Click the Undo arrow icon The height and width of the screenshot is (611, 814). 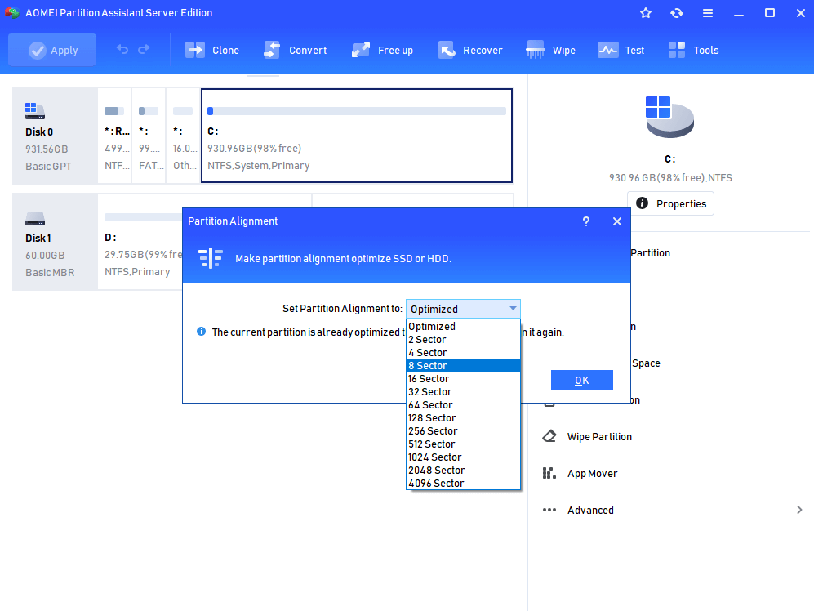(122, 49)
